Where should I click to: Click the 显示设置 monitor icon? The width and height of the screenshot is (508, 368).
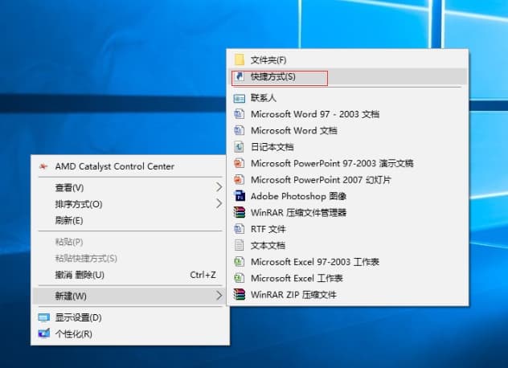click(x=43, y=317)
